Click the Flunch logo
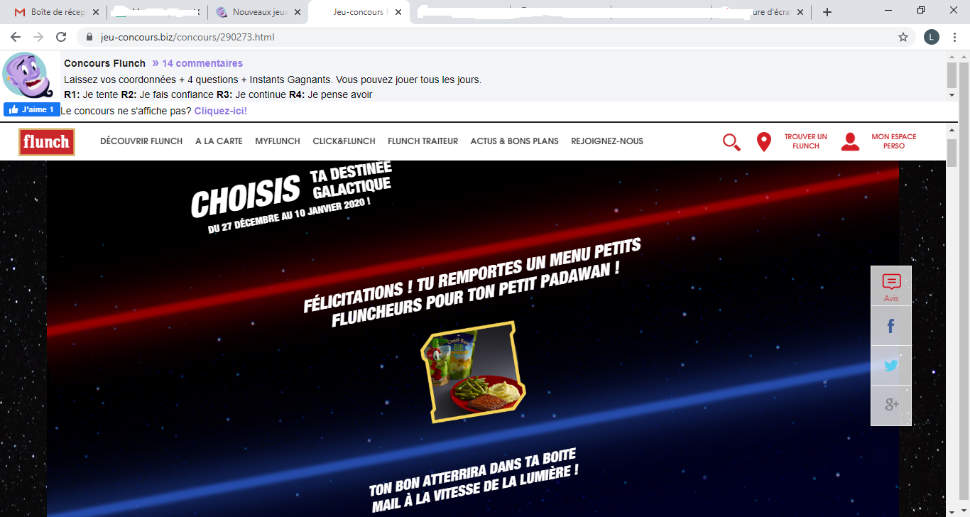970x517 pixels. click(x=46, y=142)
